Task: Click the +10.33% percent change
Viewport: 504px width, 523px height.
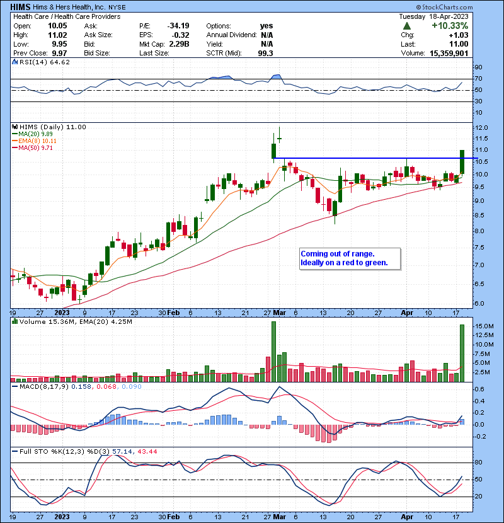Action: (450, 26)
